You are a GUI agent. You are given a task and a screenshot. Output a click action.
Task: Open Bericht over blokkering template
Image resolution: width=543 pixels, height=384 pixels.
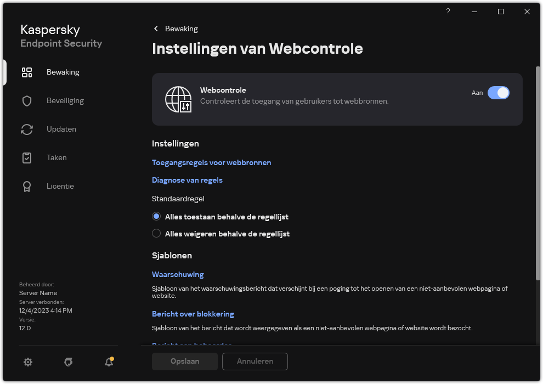click(193, 314)
